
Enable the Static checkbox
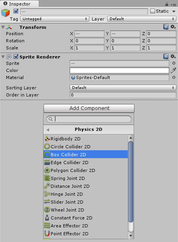[x=153, y=11]
